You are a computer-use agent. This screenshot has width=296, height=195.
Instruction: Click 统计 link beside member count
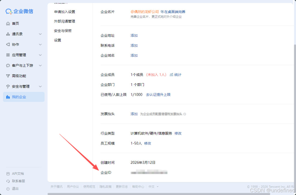click(178, 75)
